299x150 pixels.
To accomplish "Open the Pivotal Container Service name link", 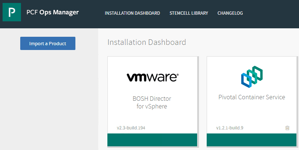I will tap(252, 97).
